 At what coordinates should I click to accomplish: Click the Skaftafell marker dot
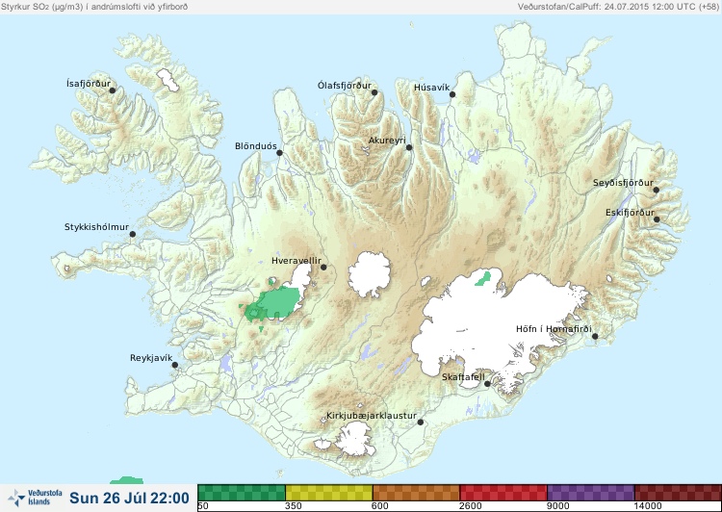point(487,384)
